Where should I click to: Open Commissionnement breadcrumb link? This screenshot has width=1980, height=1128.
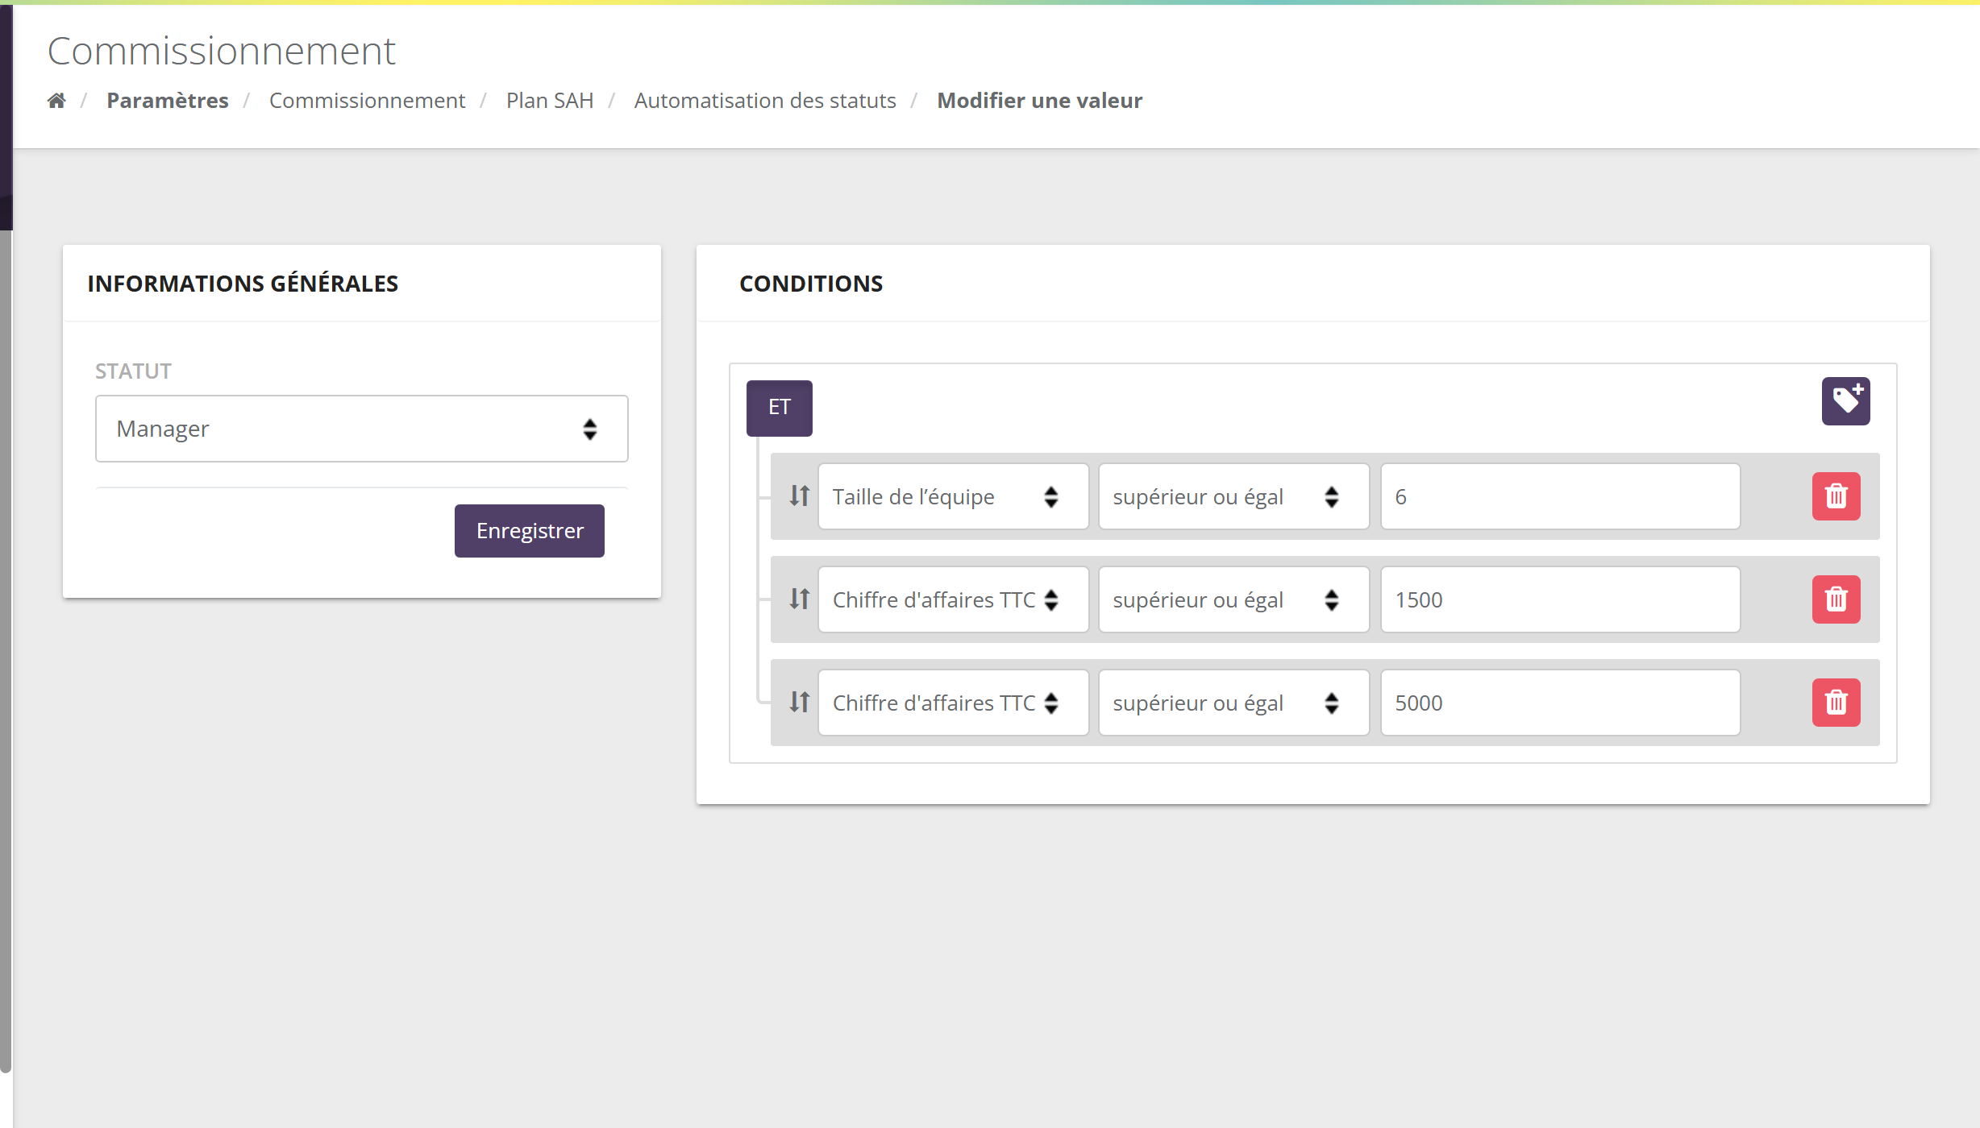[367, 101]
